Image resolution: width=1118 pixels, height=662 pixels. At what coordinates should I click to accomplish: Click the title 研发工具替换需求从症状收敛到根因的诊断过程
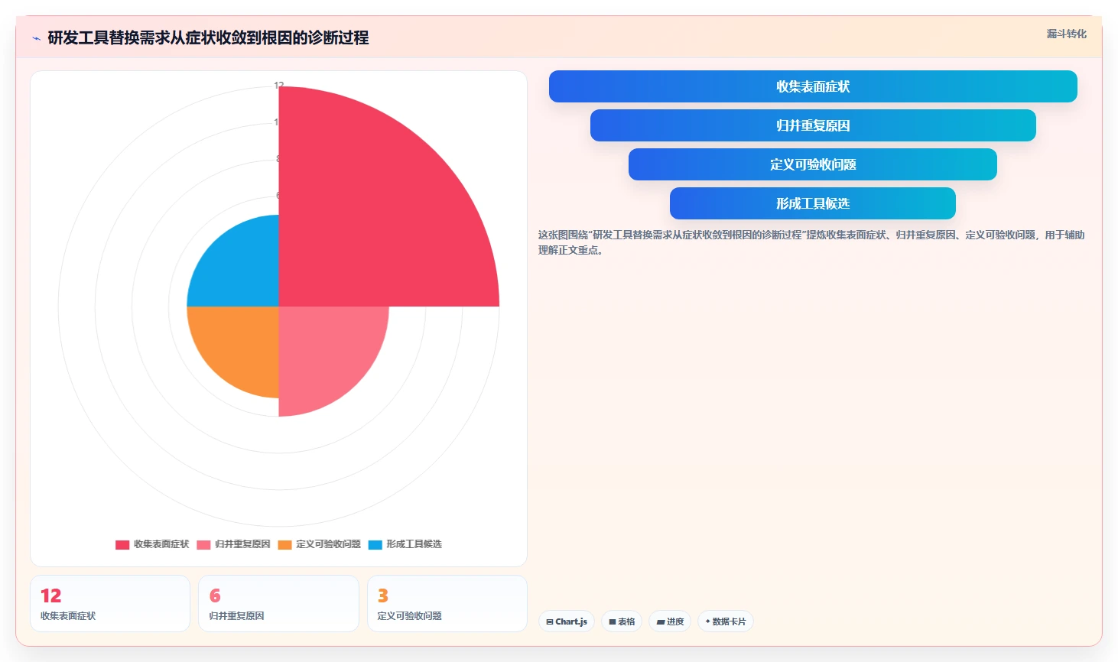tap(208, 37)
